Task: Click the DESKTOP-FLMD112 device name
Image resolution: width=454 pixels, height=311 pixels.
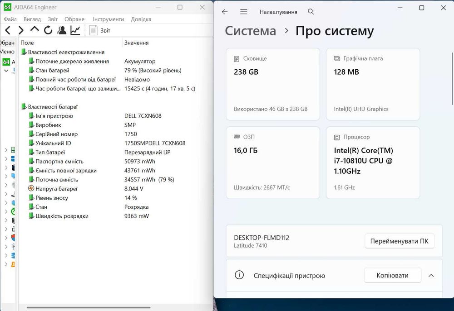Action: [x=262, y=238]
